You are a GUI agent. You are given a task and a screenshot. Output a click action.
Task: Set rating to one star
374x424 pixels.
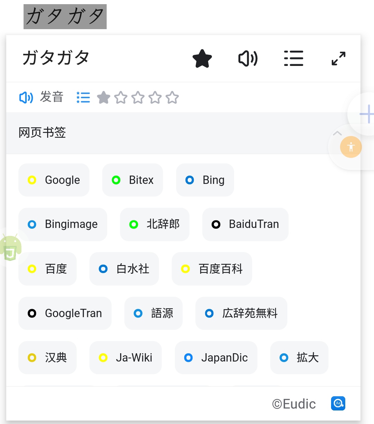104,97
